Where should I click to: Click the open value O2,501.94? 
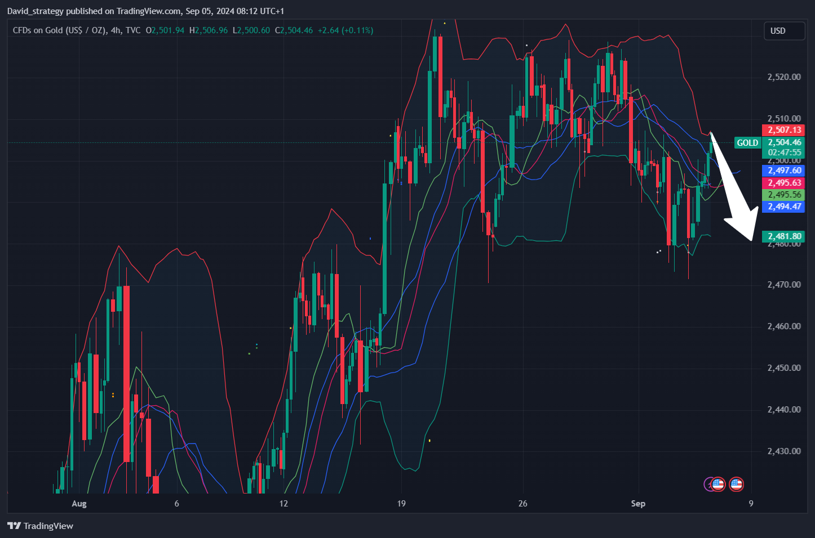[165, 30]
